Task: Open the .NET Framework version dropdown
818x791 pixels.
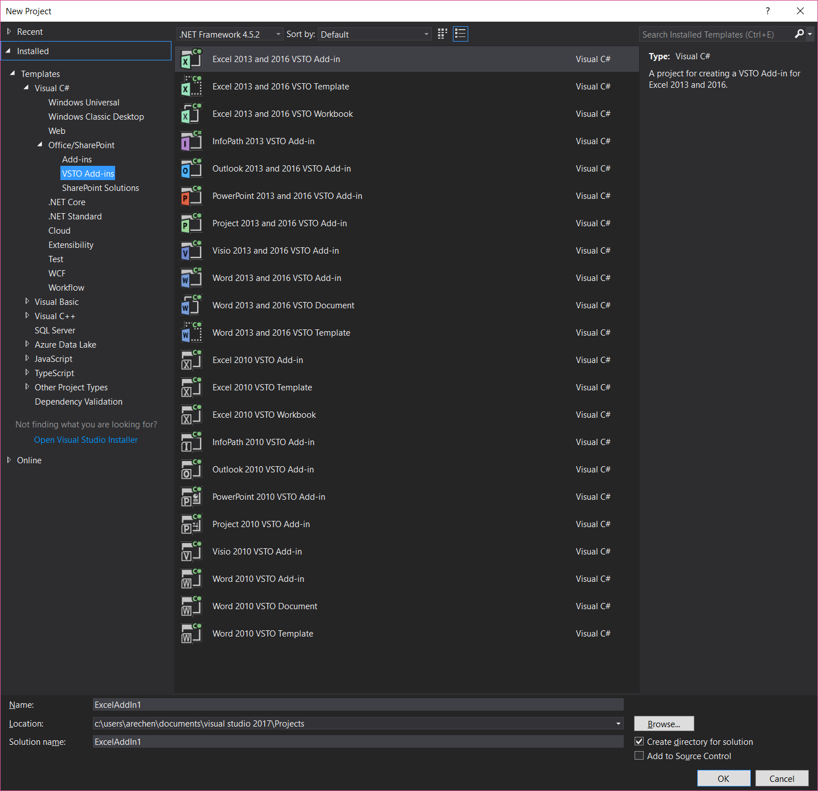Action: (x=230, y=34)
